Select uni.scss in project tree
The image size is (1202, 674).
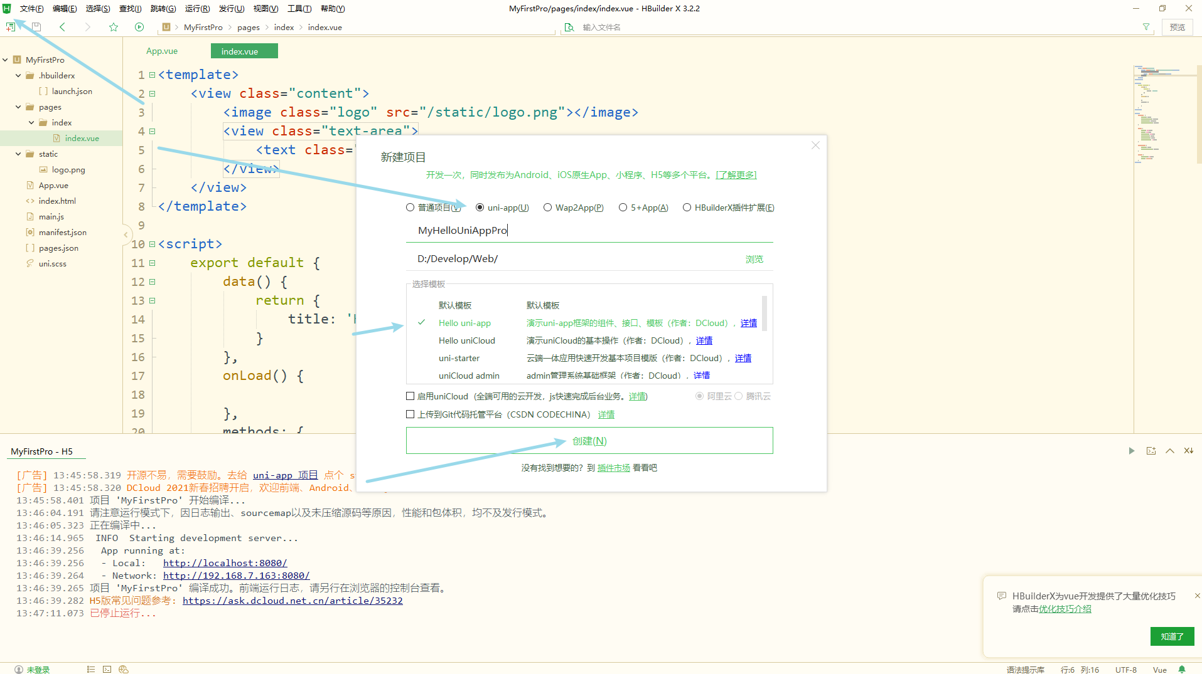pos(52,264)
